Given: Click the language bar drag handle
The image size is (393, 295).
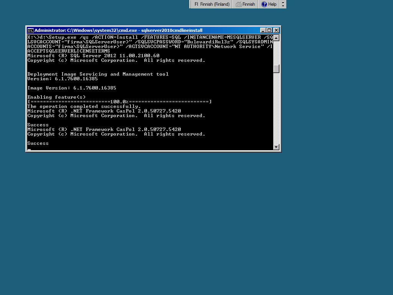Looking at the screenshot, I should [191, 4].
